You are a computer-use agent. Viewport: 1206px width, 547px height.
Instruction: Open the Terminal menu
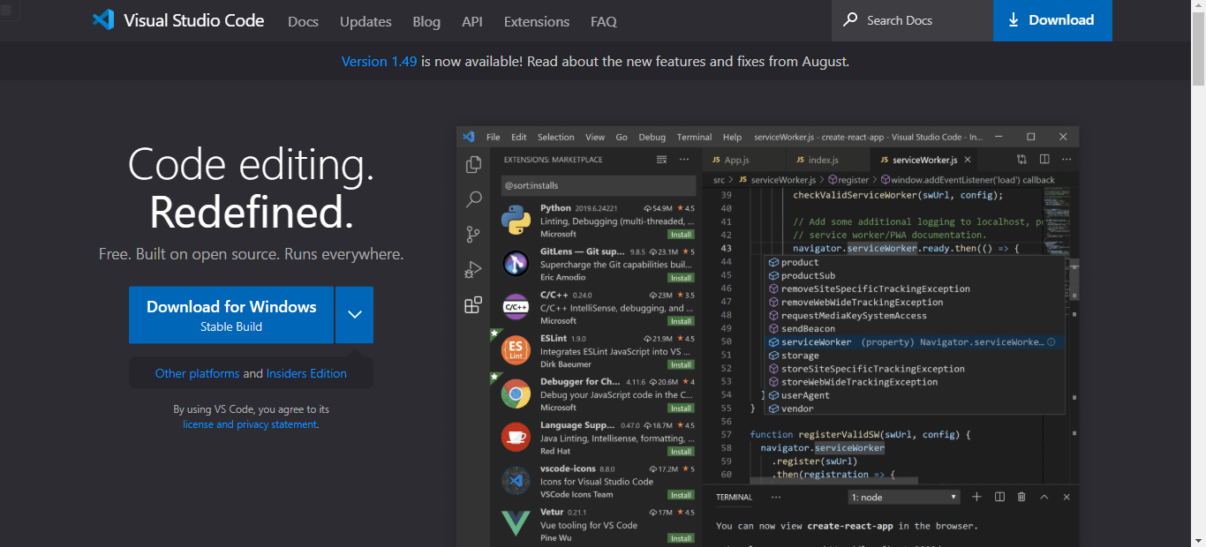click(694, 137)
